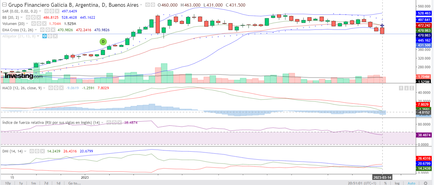Screen dimensions: 436x185
Task: Open chart settings gear in bottom bar
Action: tap(425, 183)
